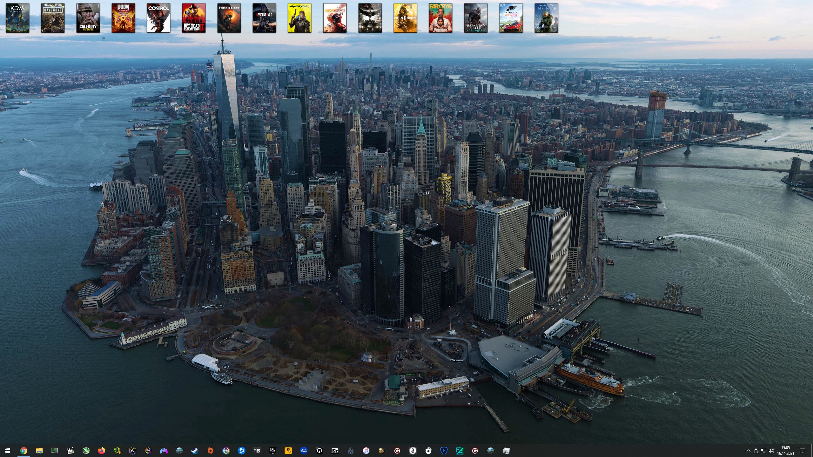Open the Action Center notifications icon
This screenshot has height=457, width=813.
point(803,451)
